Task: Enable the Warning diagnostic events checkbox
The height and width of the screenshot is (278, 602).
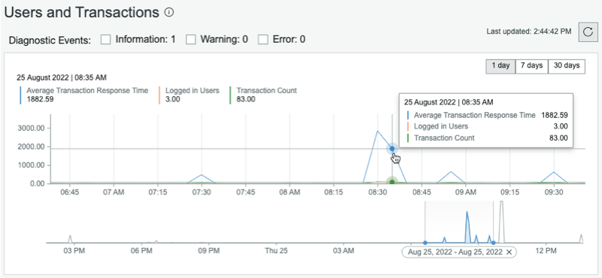Action: point(191,40)
